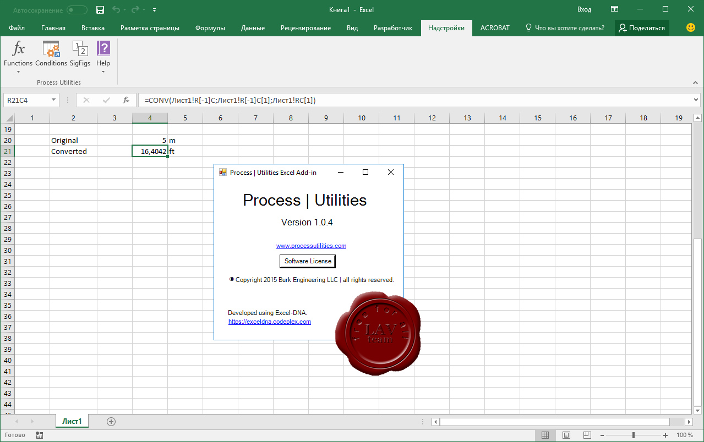The width and height of the screenshot is (704, 442).
Task: Open the Help menu in Process Utilities
Action: coord(103,56)
